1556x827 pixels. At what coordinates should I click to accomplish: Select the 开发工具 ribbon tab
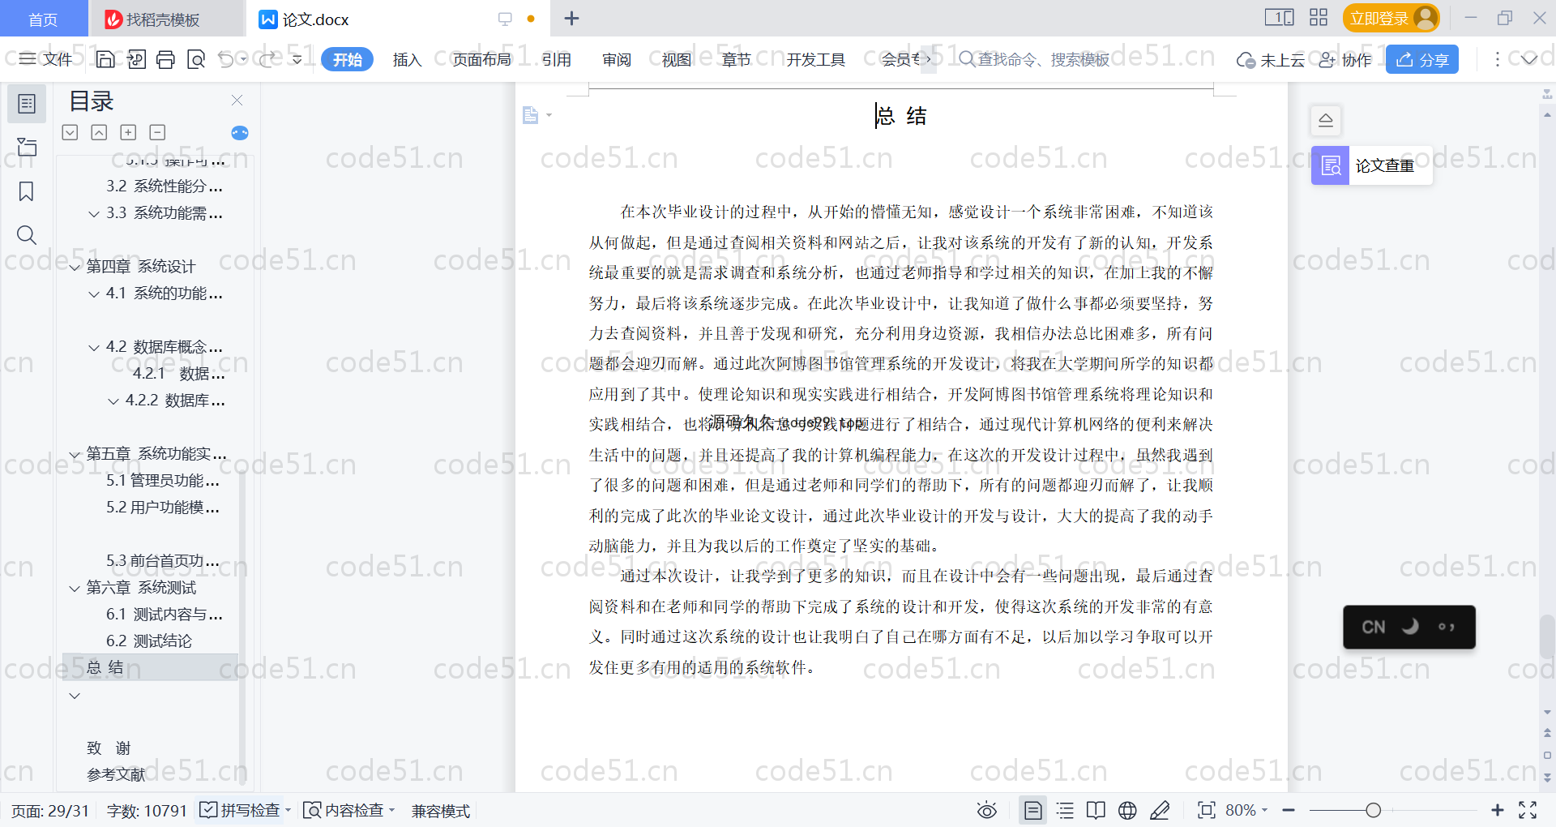(x=815, y=59)
